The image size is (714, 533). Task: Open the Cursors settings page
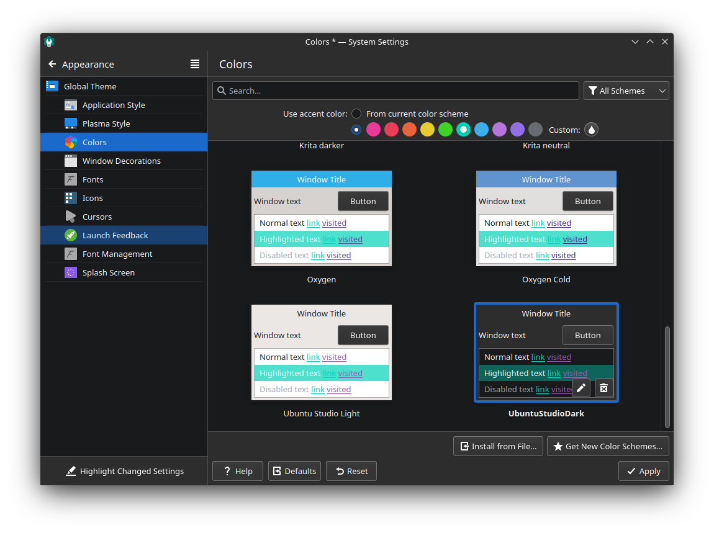click(97, 217)
